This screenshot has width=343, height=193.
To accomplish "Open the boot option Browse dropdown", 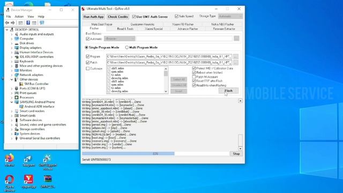I will click(120, 39).
